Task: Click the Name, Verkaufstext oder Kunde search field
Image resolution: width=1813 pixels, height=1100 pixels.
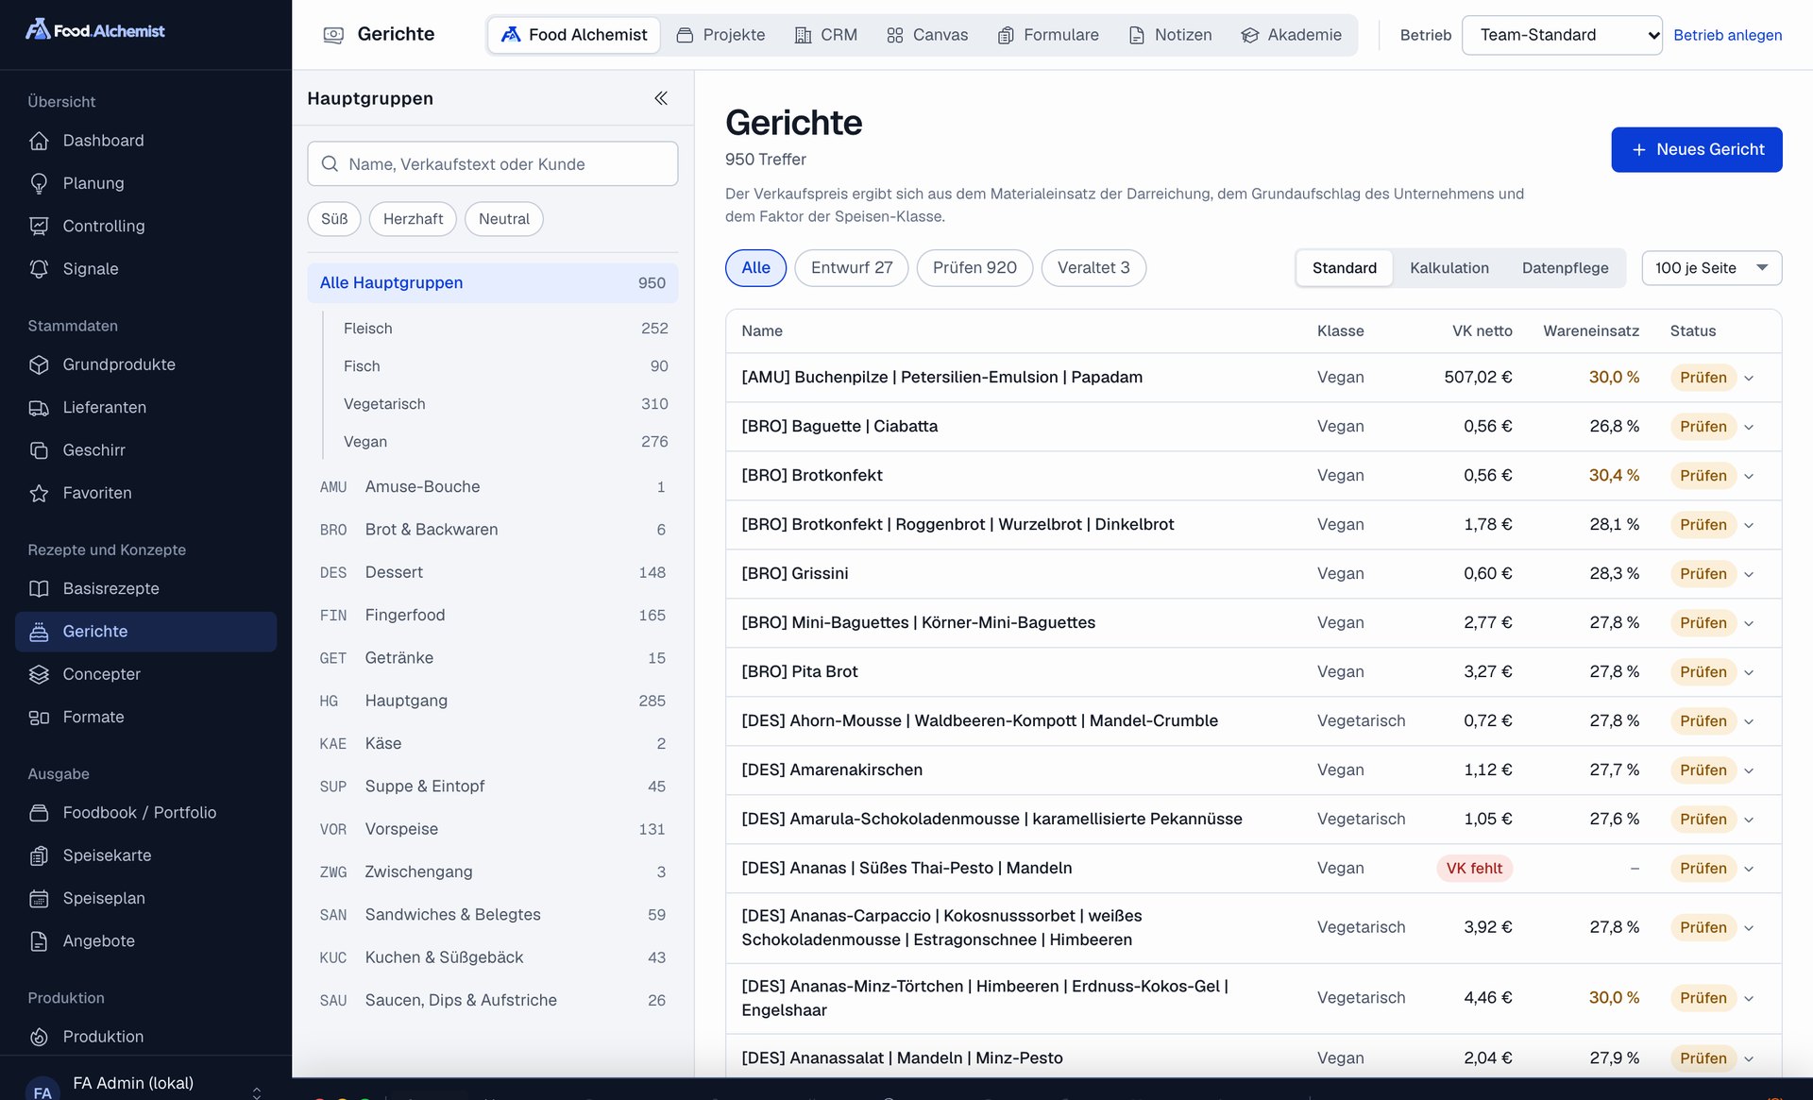Action: (x=492, y=164)
